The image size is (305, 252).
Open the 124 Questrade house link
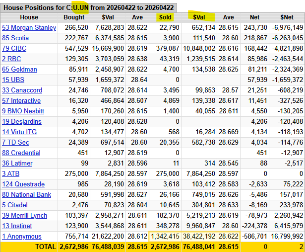click(23, 184)
